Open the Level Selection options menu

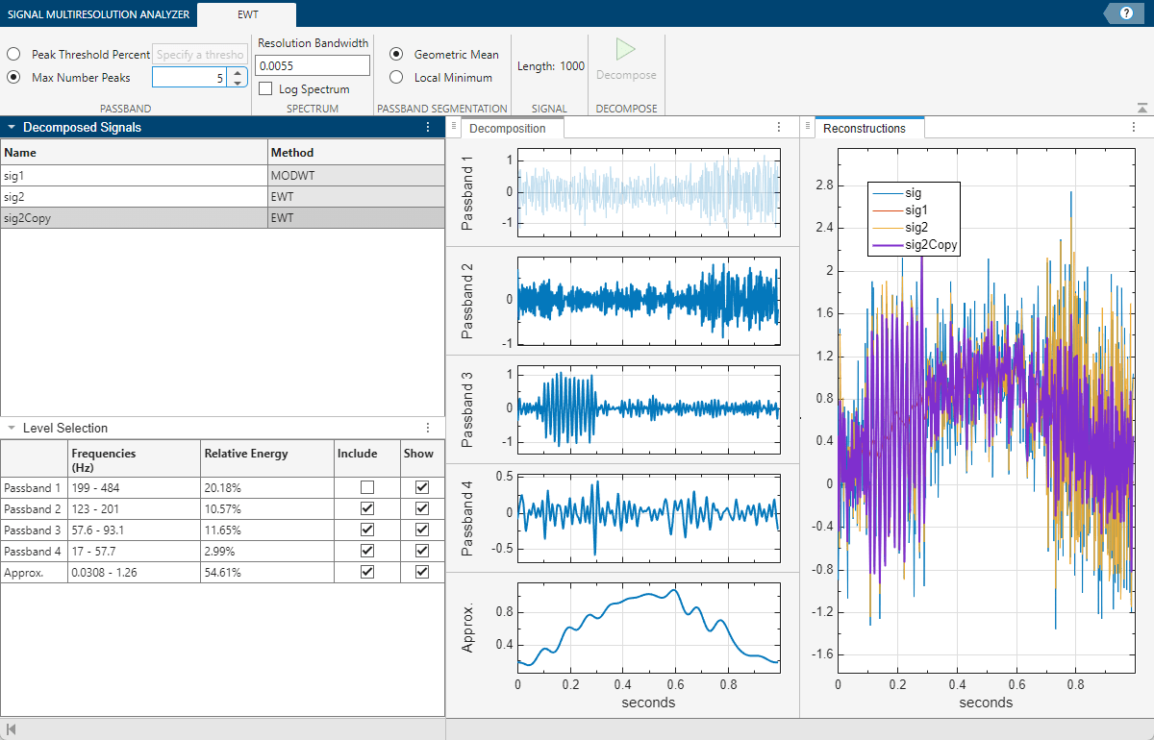point(428,428)
